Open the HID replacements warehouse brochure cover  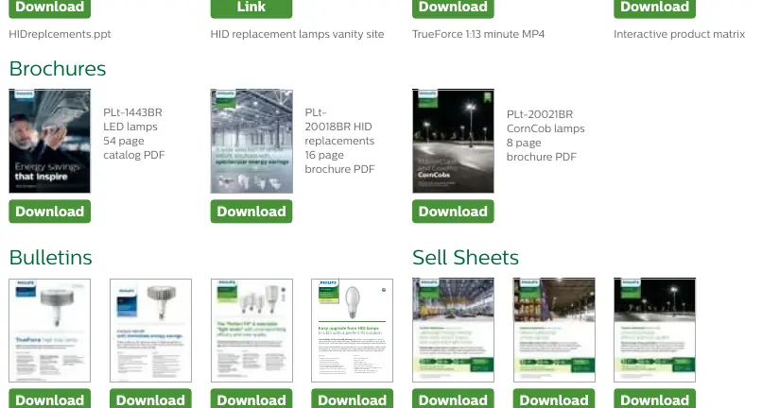[251, 141]
